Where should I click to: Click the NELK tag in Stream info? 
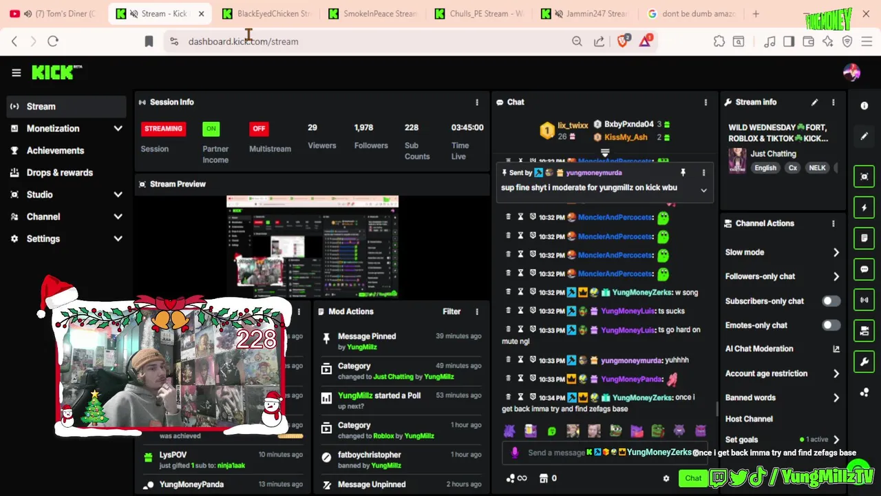817,168
